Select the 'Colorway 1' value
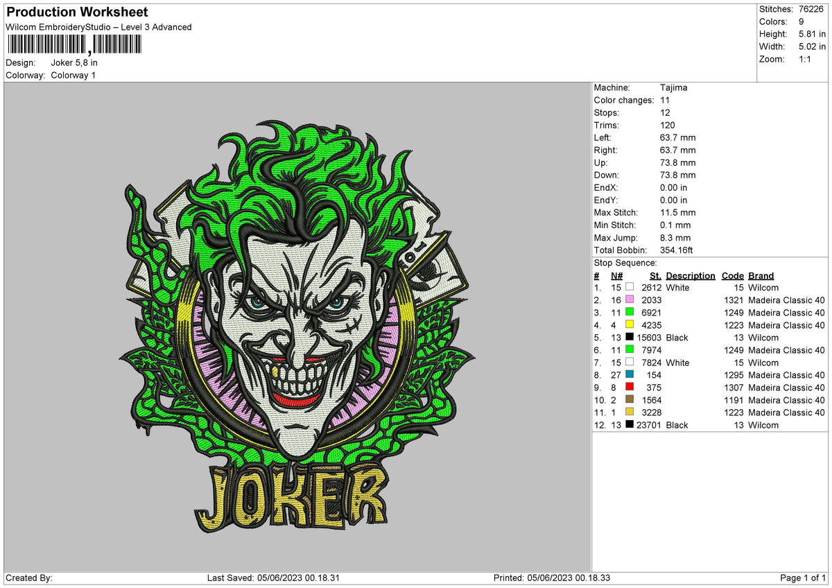 (x=73, y=75)
